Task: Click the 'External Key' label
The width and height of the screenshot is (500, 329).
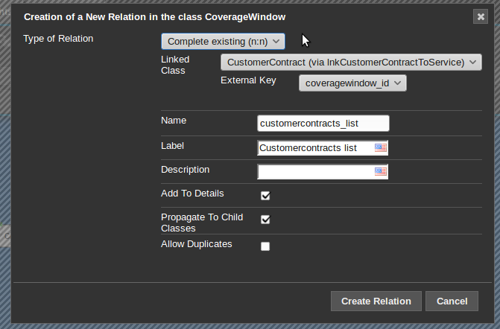Action: point(248,80)
